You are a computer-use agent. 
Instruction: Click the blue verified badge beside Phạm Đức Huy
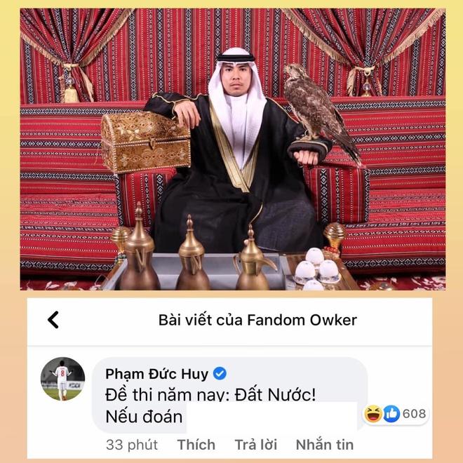(220, 373)
